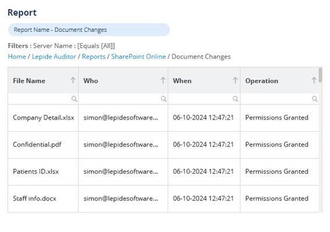This screenshot has height=232, width=330.
Task: Go to Lepide Auditor breadcrumb
Action: [54, 57]
